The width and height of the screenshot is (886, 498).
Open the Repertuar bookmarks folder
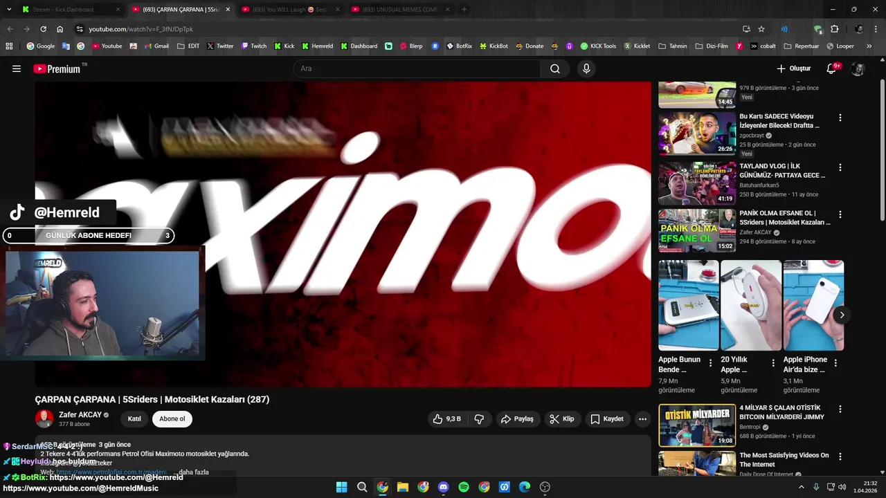[802, 46]
